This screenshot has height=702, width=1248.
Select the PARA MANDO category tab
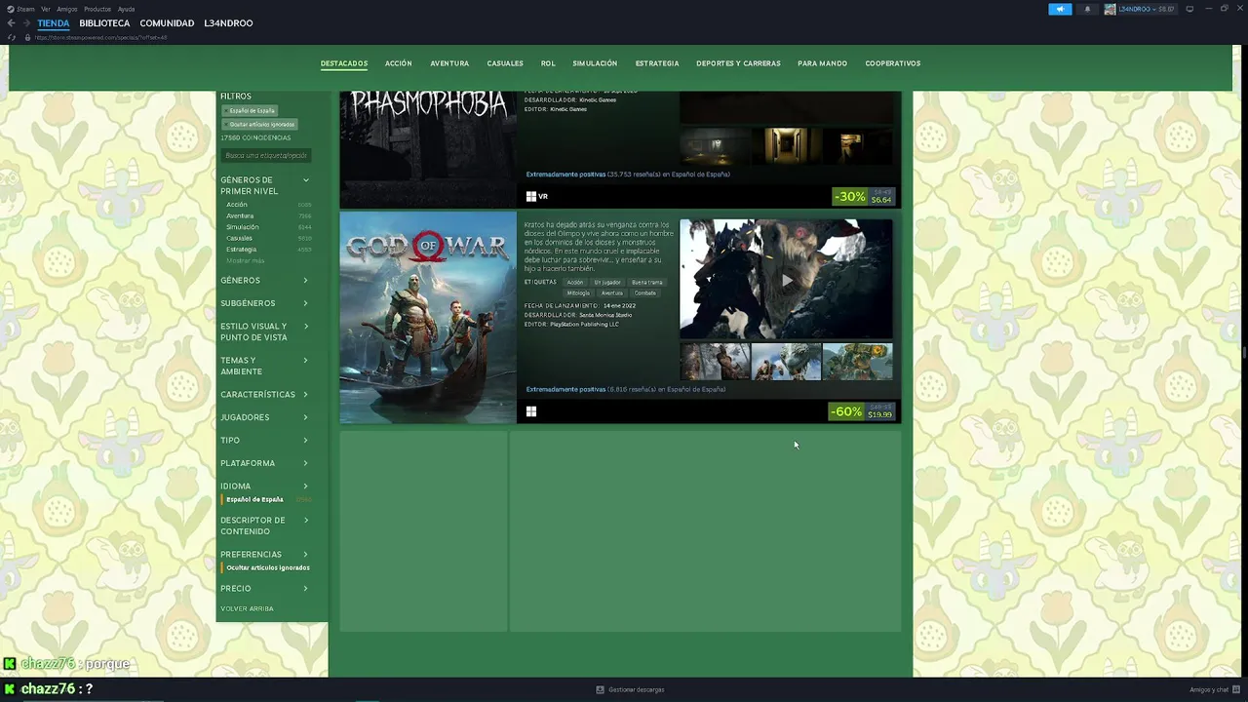pos(822,63)
